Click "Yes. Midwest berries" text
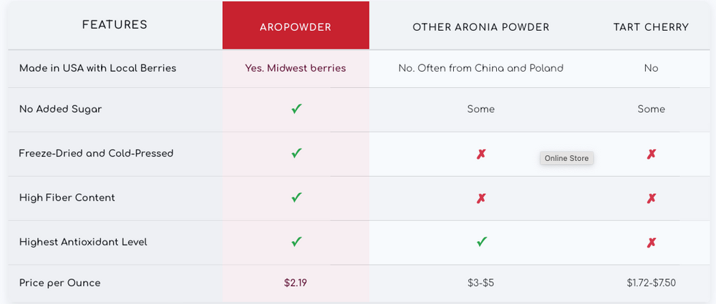This screenshot has height=304, width=716. (296, 68)
